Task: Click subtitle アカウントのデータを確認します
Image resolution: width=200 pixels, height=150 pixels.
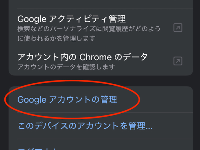Action: [66, 67]
